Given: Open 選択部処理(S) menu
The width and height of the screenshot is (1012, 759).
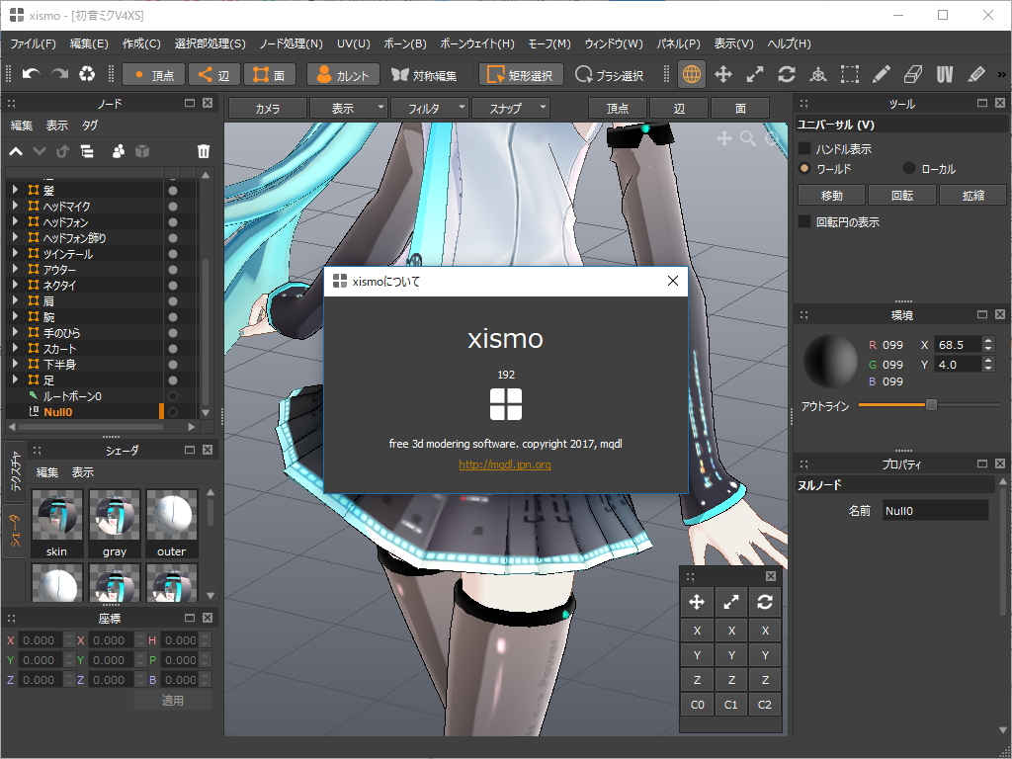Looking at the screenshot, I should coord(210,43).
